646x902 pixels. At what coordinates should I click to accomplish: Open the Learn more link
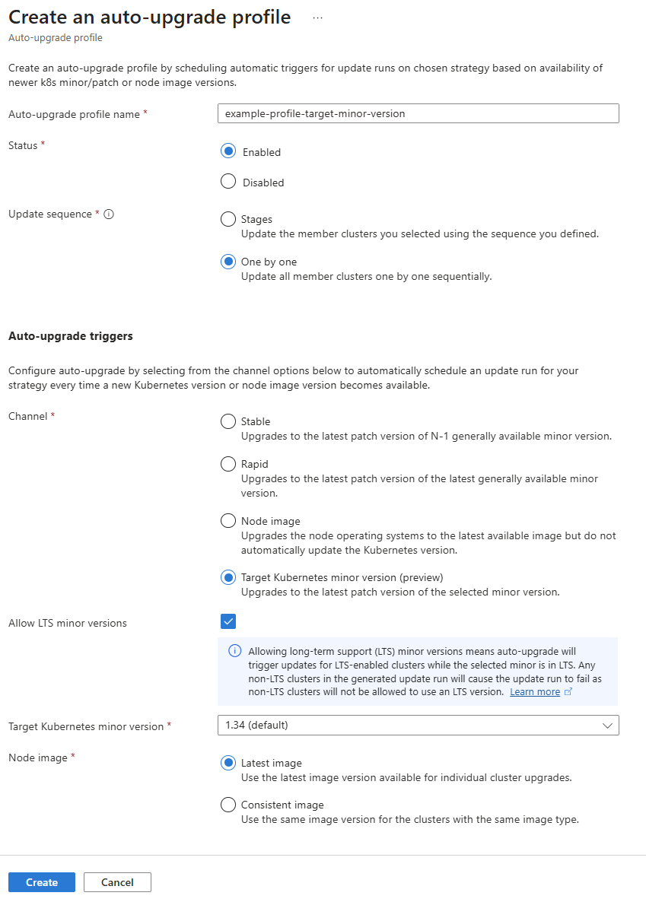(x=534, y=692)
